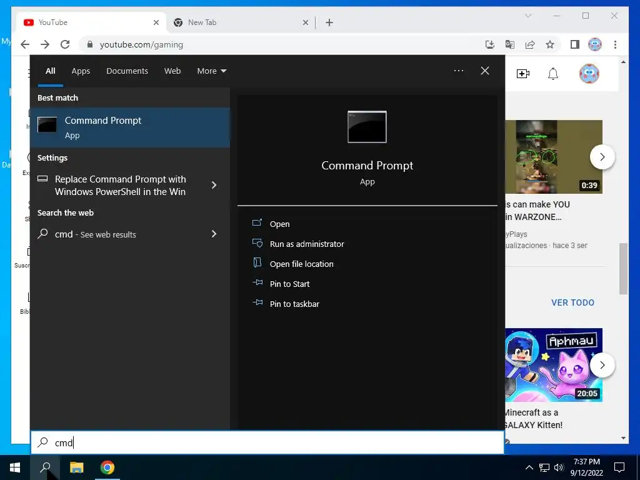Select the All search filter tab
640x480 pixels.
[50, 71]
